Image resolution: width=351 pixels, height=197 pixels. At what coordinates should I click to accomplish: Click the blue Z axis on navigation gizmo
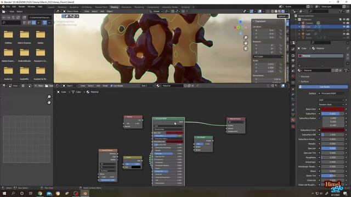240,22
